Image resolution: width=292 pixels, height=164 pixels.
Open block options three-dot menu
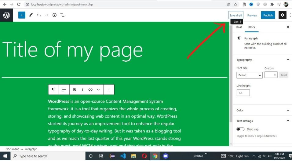[109, 89]
